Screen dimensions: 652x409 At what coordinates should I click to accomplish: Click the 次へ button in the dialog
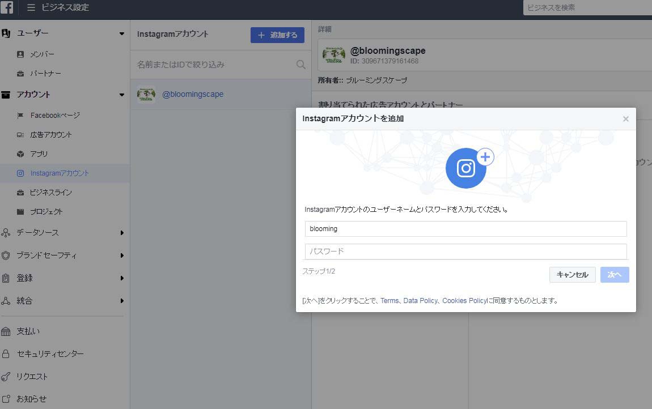[615, 275]
